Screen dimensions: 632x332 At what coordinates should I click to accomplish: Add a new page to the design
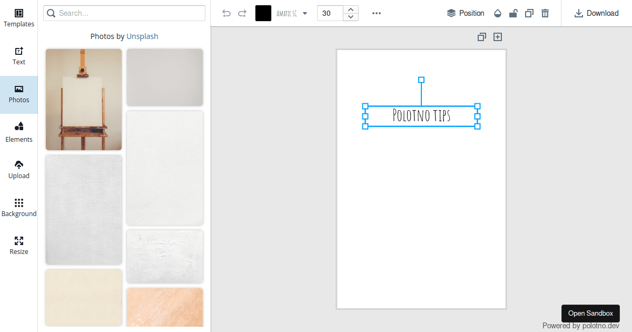point(497,37)
